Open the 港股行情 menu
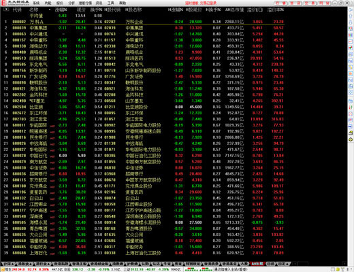The height and width of the screenshot is (272, 354). click(85, 3)
